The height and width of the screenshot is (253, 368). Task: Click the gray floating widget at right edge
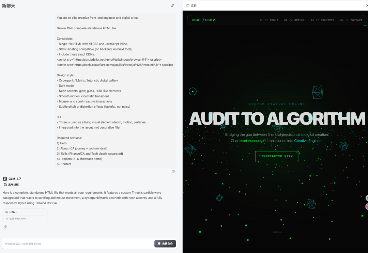[367, 198]
